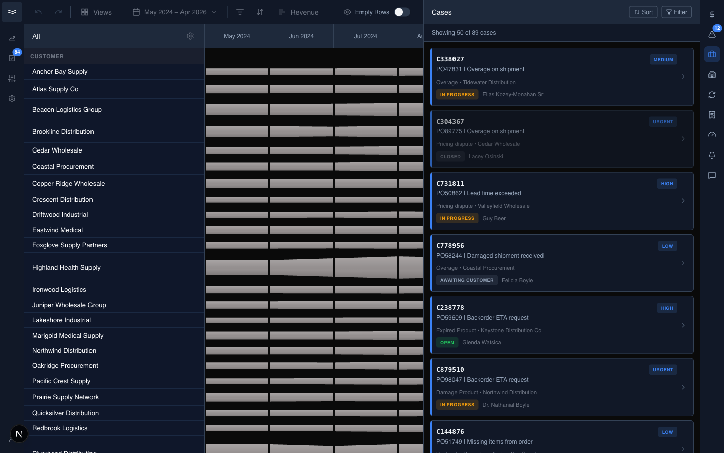724x453 pixels.
Task: Click the LOW priority tag on C778956
Action: (667, 246)
